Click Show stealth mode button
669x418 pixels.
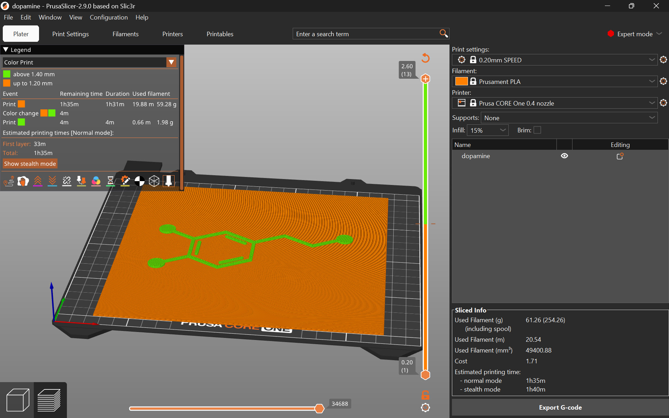(x=30, y=164)
